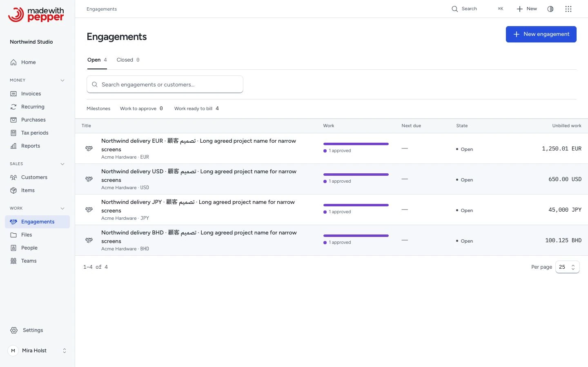This screenshot has width=588, height=367.
Task: Click the 650.00 USD amount
Action: point(565,179)
